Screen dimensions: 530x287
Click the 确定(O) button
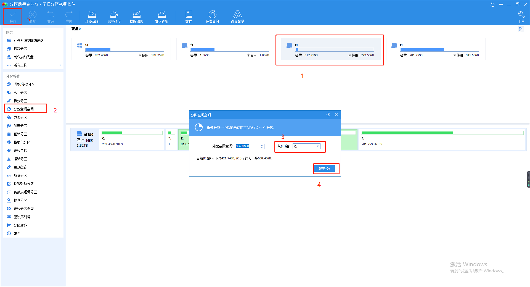tap(324, 168)
